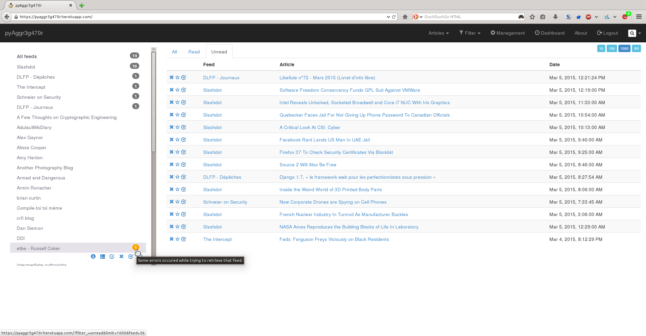Star the NASA Ames article
Screen dimensions: 646x336
click(177, 226)
